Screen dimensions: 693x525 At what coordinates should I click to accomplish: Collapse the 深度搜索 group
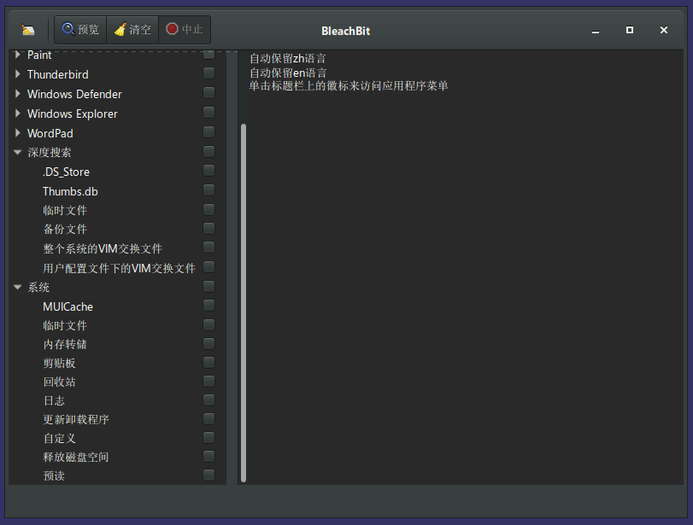[18, 152]
